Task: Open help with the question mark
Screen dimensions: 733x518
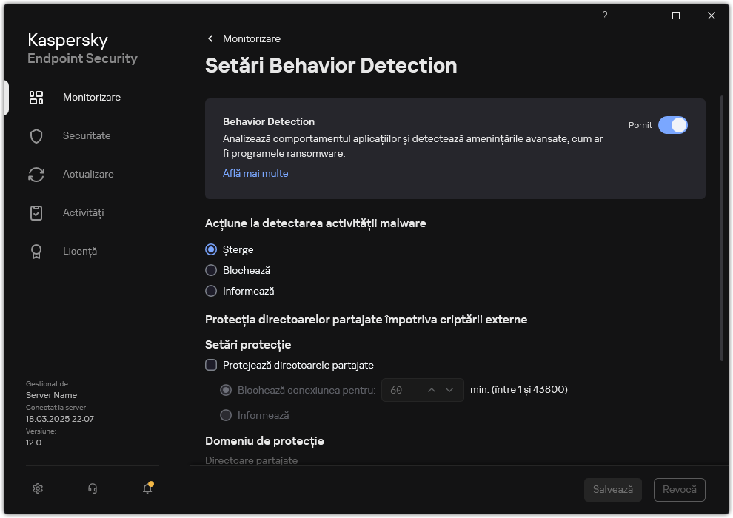Action: coord(604,16)
